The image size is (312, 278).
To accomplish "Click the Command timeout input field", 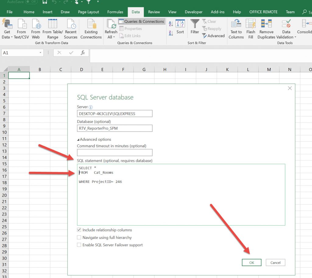I will [x=115, y=153].
